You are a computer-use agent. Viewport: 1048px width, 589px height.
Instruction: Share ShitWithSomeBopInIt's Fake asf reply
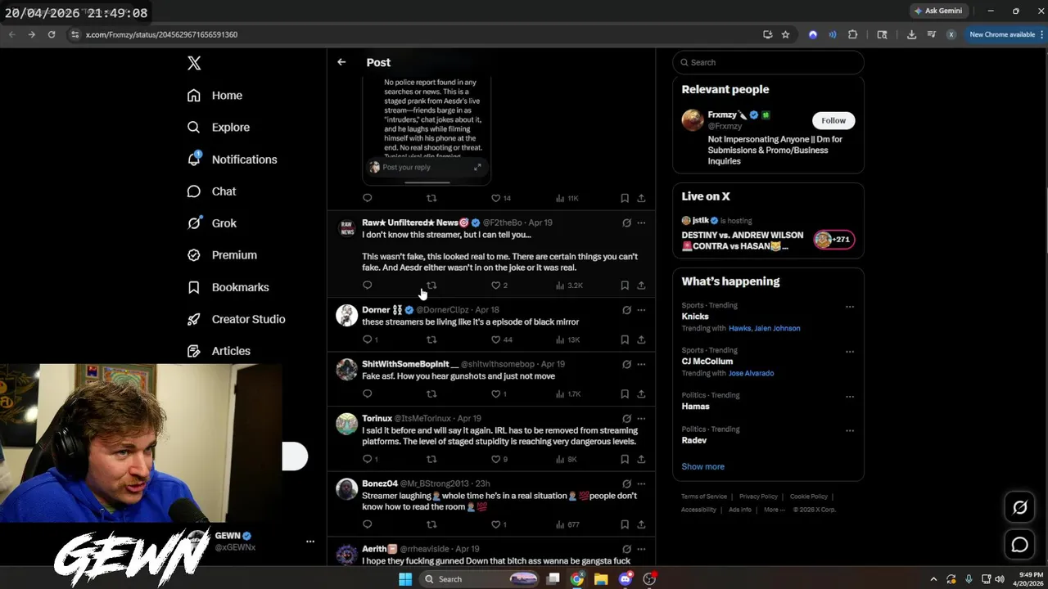pos(641,393)
